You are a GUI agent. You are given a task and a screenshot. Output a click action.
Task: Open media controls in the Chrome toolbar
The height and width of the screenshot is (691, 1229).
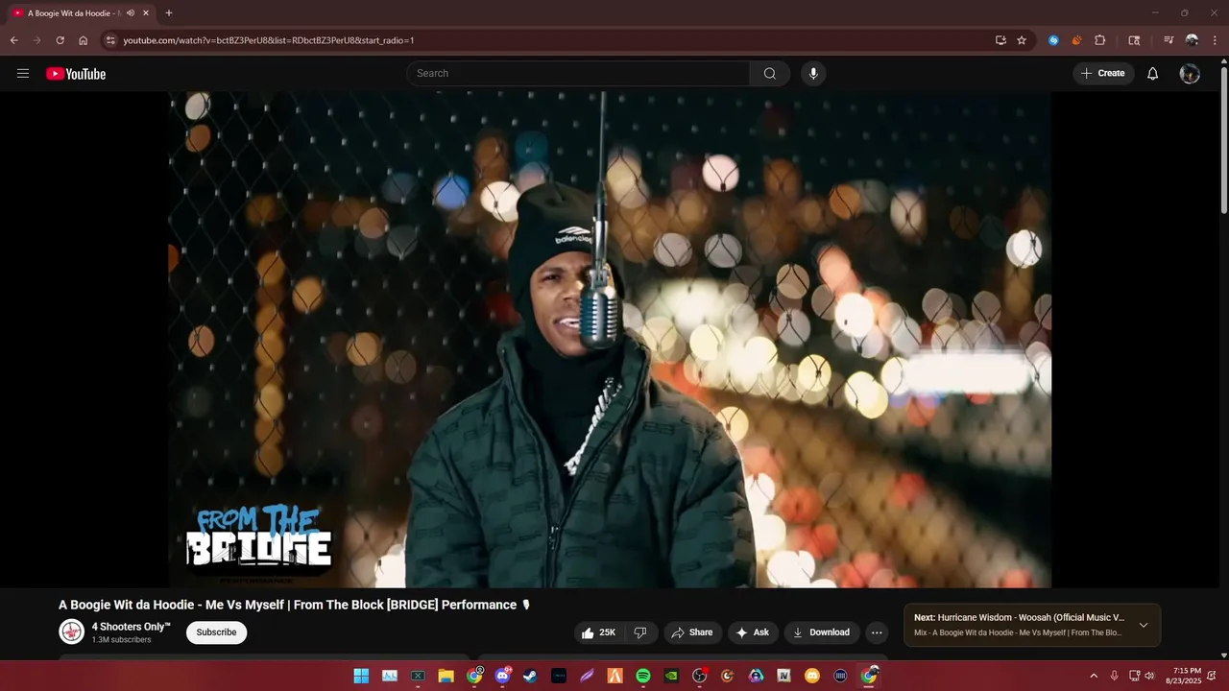coord(1169,40)
